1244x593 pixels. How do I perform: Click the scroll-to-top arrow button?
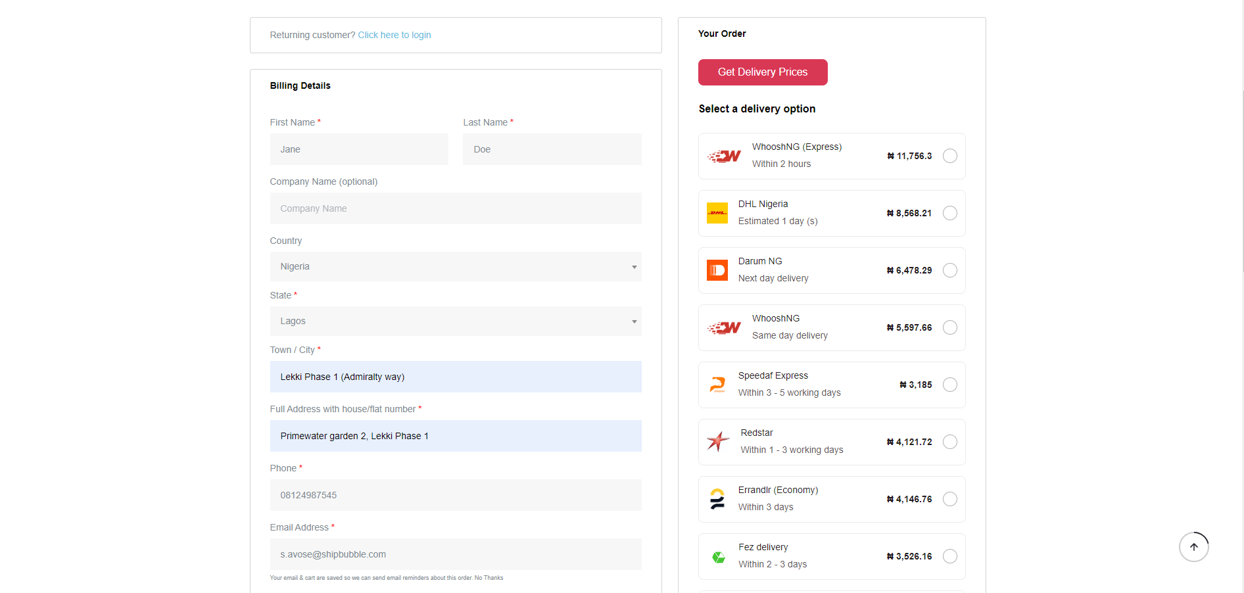[x=1194, y=547]
